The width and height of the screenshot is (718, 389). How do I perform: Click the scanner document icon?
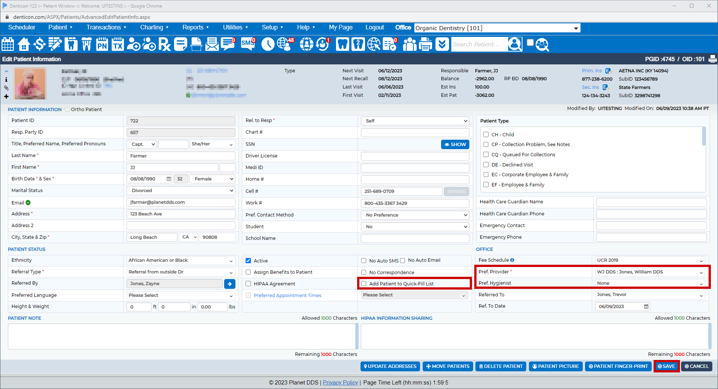196,44
